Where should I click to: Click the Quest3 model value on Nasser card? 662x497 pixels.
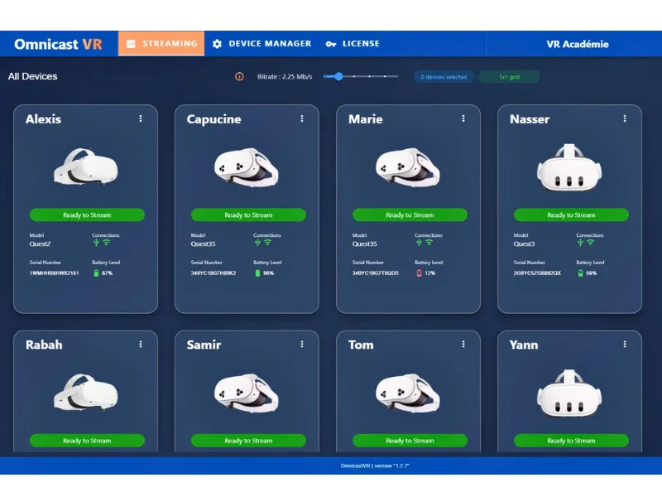click(524, 244)
